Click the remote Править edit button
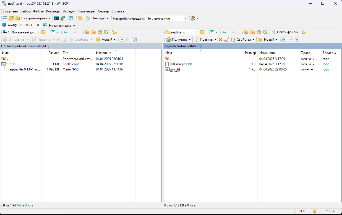The height and width of the screenshot is (215, 342). (204, 40)
